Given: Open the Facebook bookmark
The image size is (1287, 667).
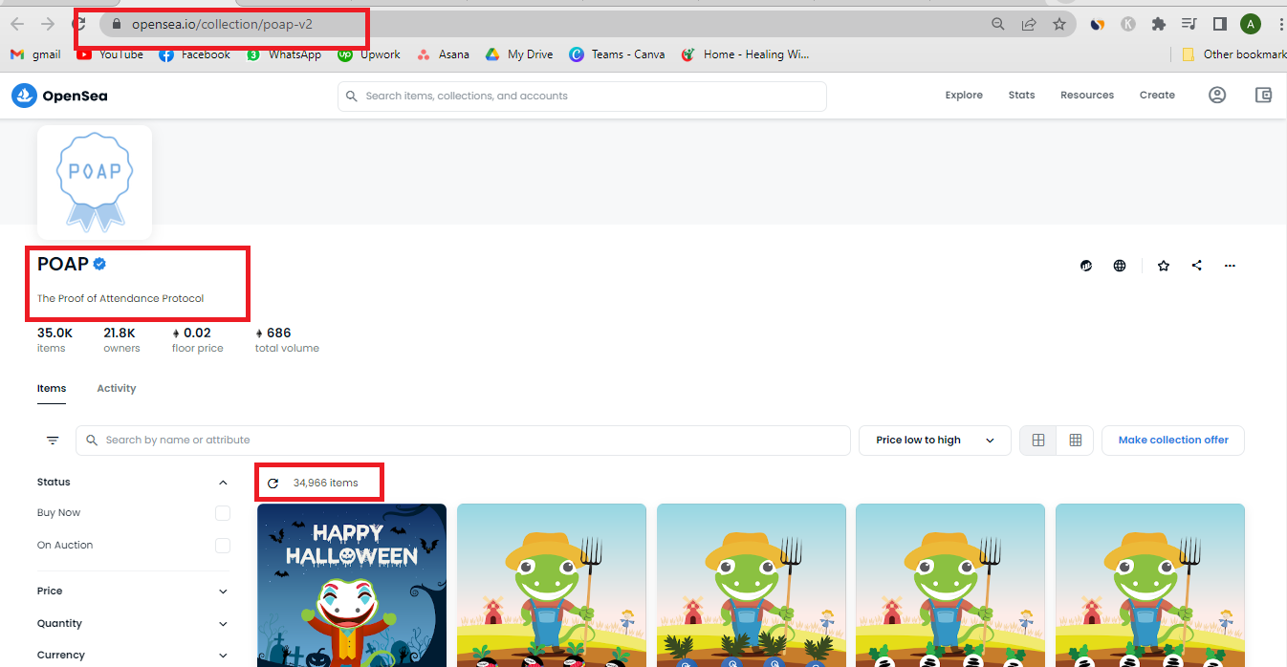Looking at the screenshot, I should [195, 54].
